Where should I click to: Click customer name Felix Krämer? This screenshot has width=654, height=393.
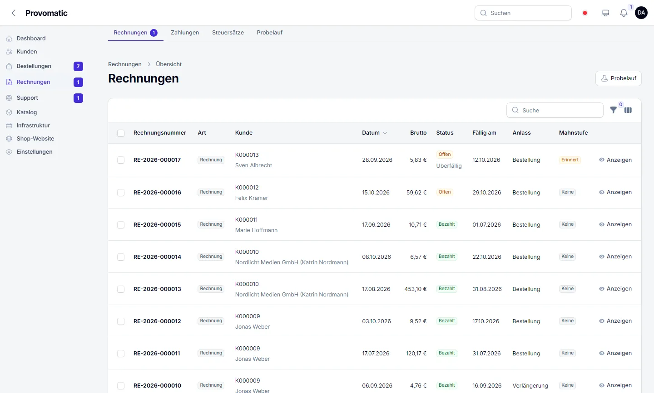coord(252,198)
